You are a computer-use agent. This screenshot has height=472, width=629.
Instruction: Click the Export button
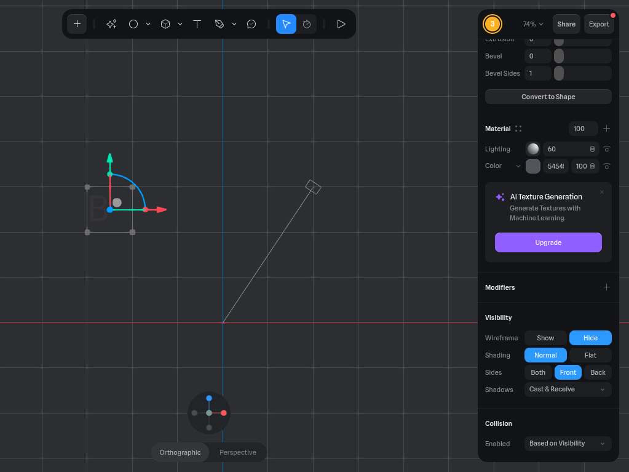tap(599, 24)
